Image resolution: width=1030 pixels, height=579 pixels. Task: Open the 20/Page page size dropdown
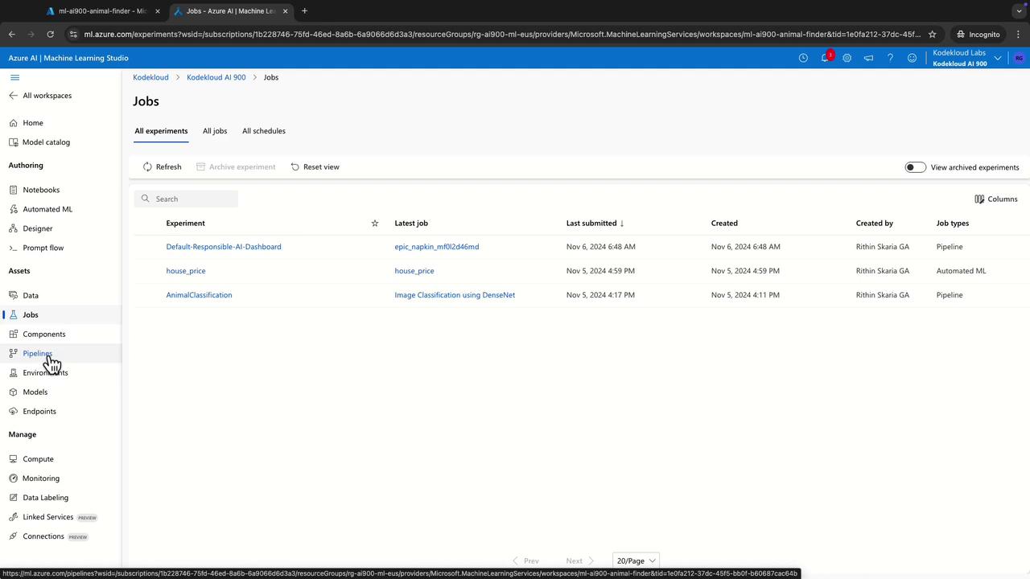[636, 561]
